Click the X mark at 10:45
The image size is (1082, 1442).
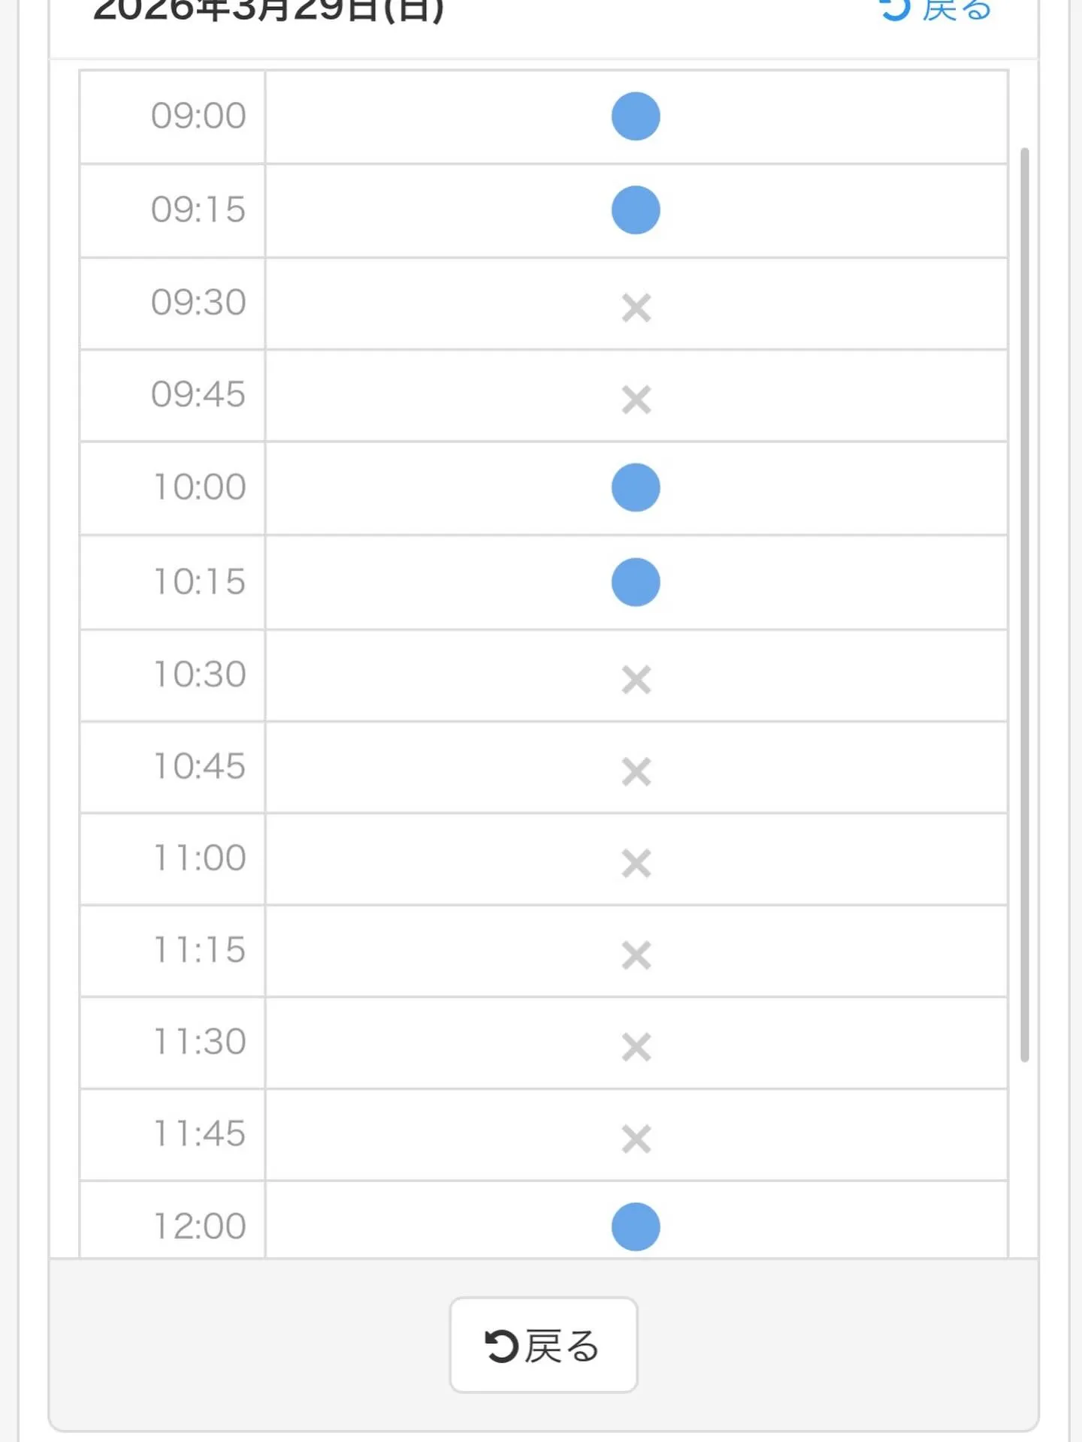point(636,771)
